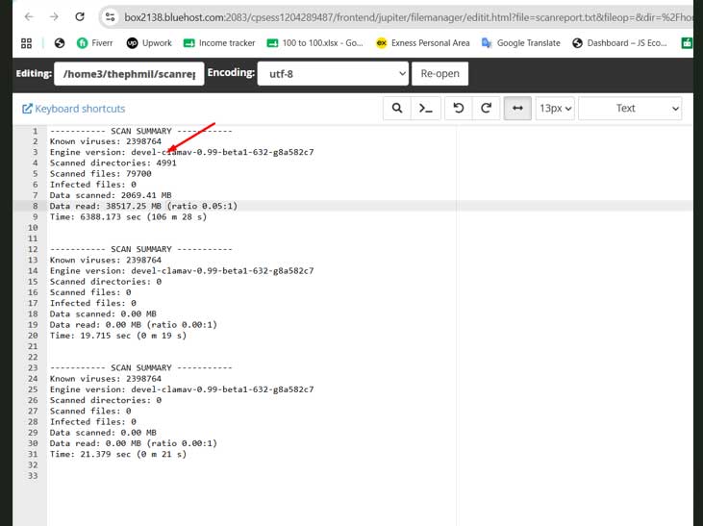
Task: Click text 'Data read: 38517.25 MB (ratio 0.05:1)'
Action: coord(143,206)
